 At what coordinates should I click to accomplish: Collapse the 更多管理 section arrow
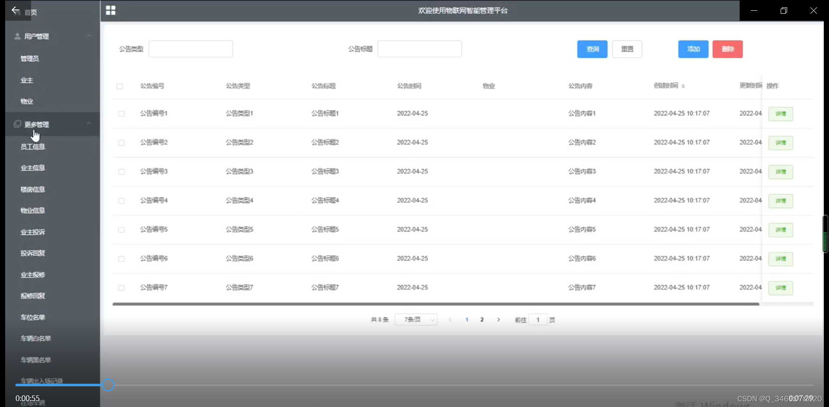click(89, 123)
